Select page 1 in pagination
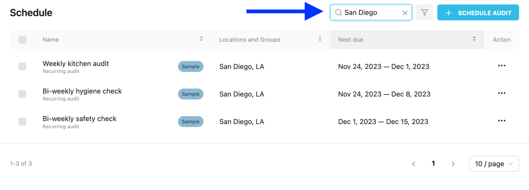Image resolution: width=529 pixels, height=190 pixels. coord(433,163)
